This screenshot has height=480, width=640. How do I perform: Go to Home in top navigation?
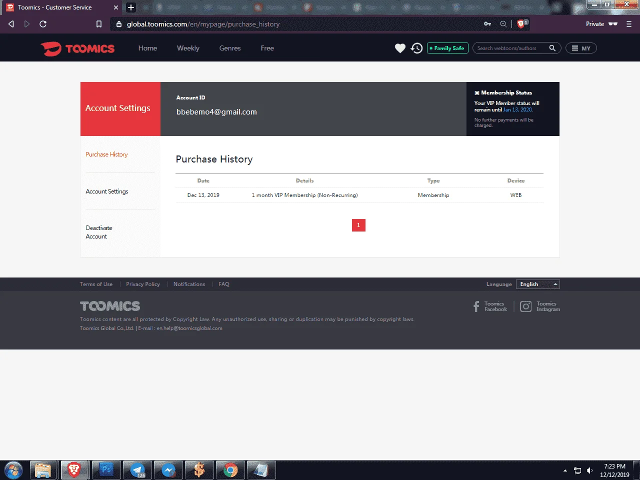(x=147, y=48)
